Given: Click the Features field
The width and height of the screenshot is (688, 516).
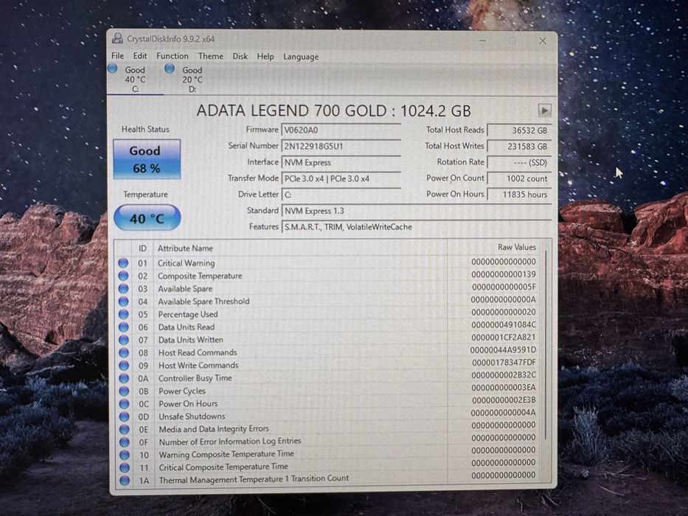Looking at the screenshot, I should click(416, 227).
